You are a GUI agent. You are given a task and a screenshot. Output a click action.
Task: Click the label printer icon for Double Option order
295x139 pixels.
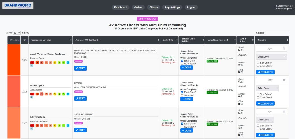[x=239, y=96]
